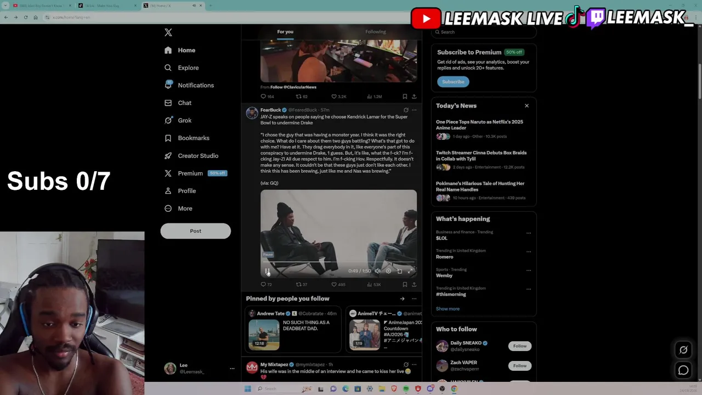Open Profile from the sidebar

pyautogui.click(x=180, y=190)
